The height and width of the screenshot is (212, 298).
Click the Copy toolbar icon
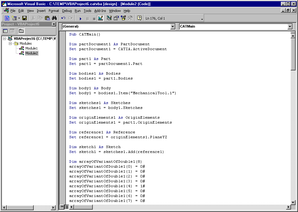(x=40, y=18)
